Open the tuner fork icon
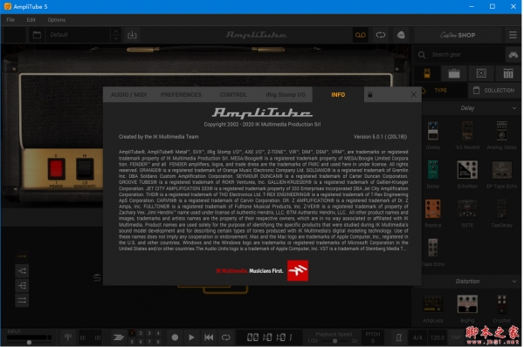 [x=68, y=337]
